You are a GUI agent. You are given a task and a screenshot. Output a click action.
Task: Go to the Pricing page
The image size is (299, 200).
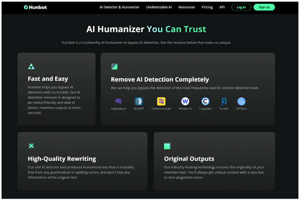pos(207,7)
